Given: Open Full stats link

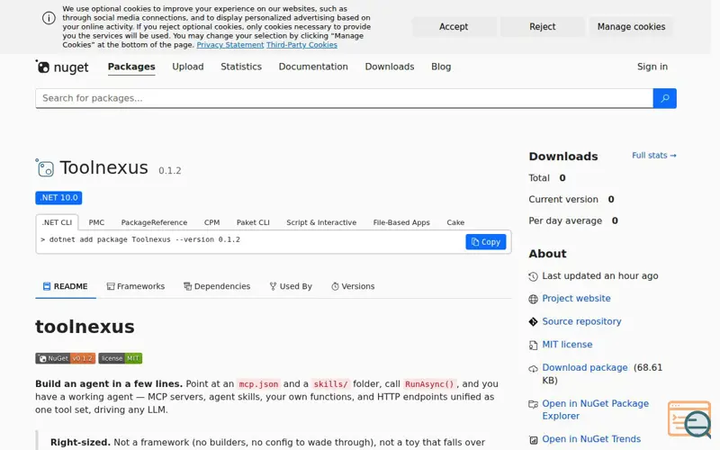Looking at the screenshot, I should coord(654,156).
